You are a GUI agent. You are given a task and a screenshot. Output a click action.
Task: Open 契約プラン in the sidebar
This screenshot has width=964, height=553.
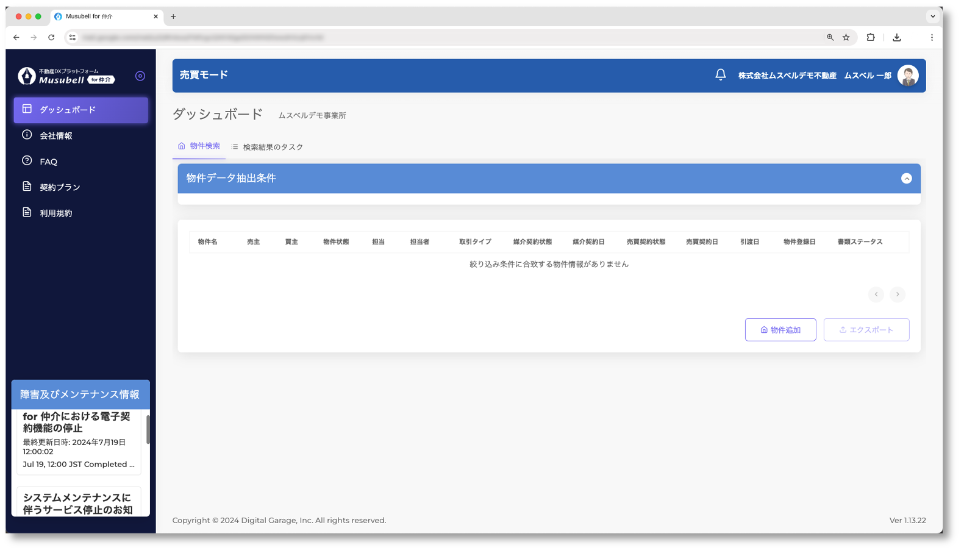(x=60, y=187)
